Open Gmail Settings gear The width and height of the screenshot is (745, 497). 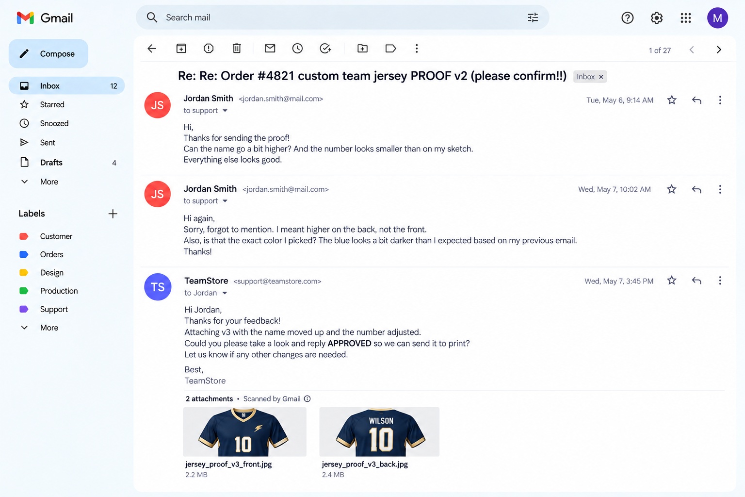tap(657, 18)
